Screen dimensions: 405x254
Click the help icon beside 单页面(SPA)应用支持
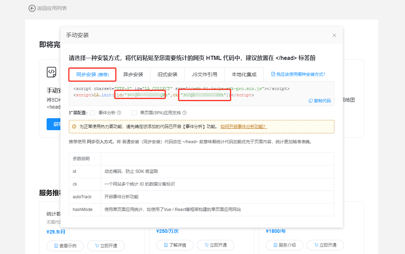tap(184, 113)
